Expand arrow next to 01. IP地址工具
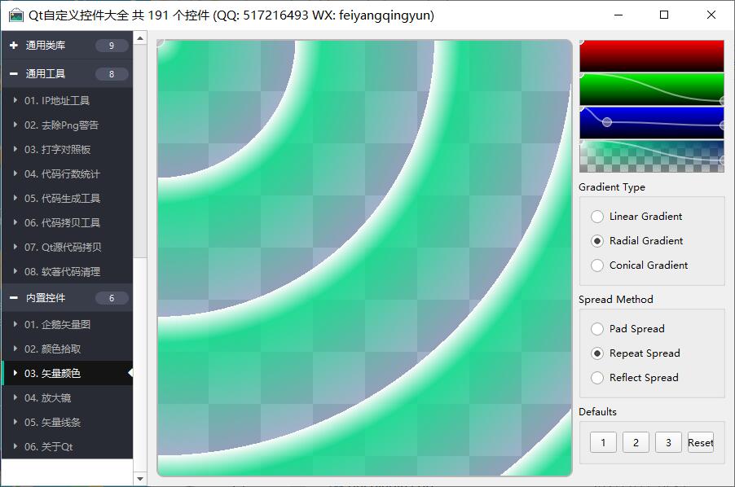 pos(15,101)
